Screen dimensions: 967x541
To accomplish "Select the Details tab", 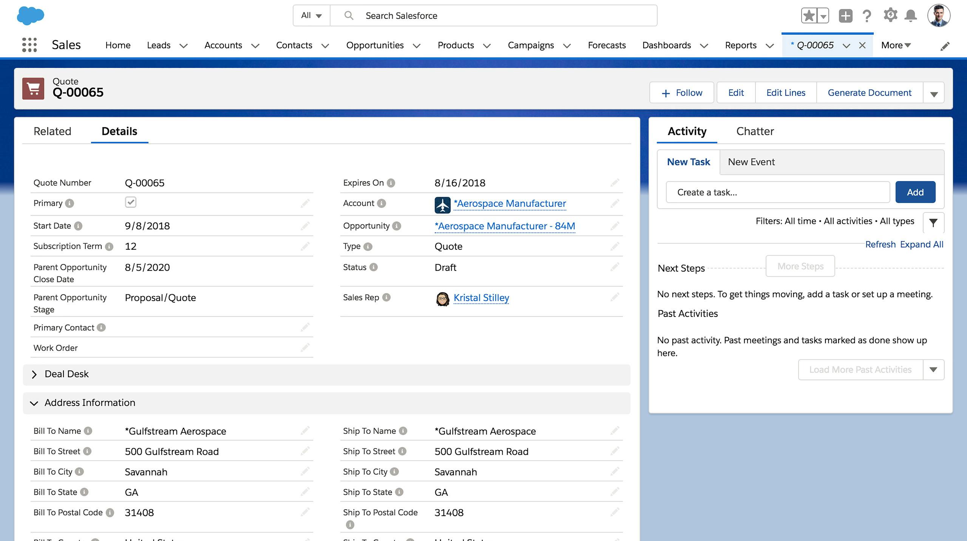I will point(119,131).
